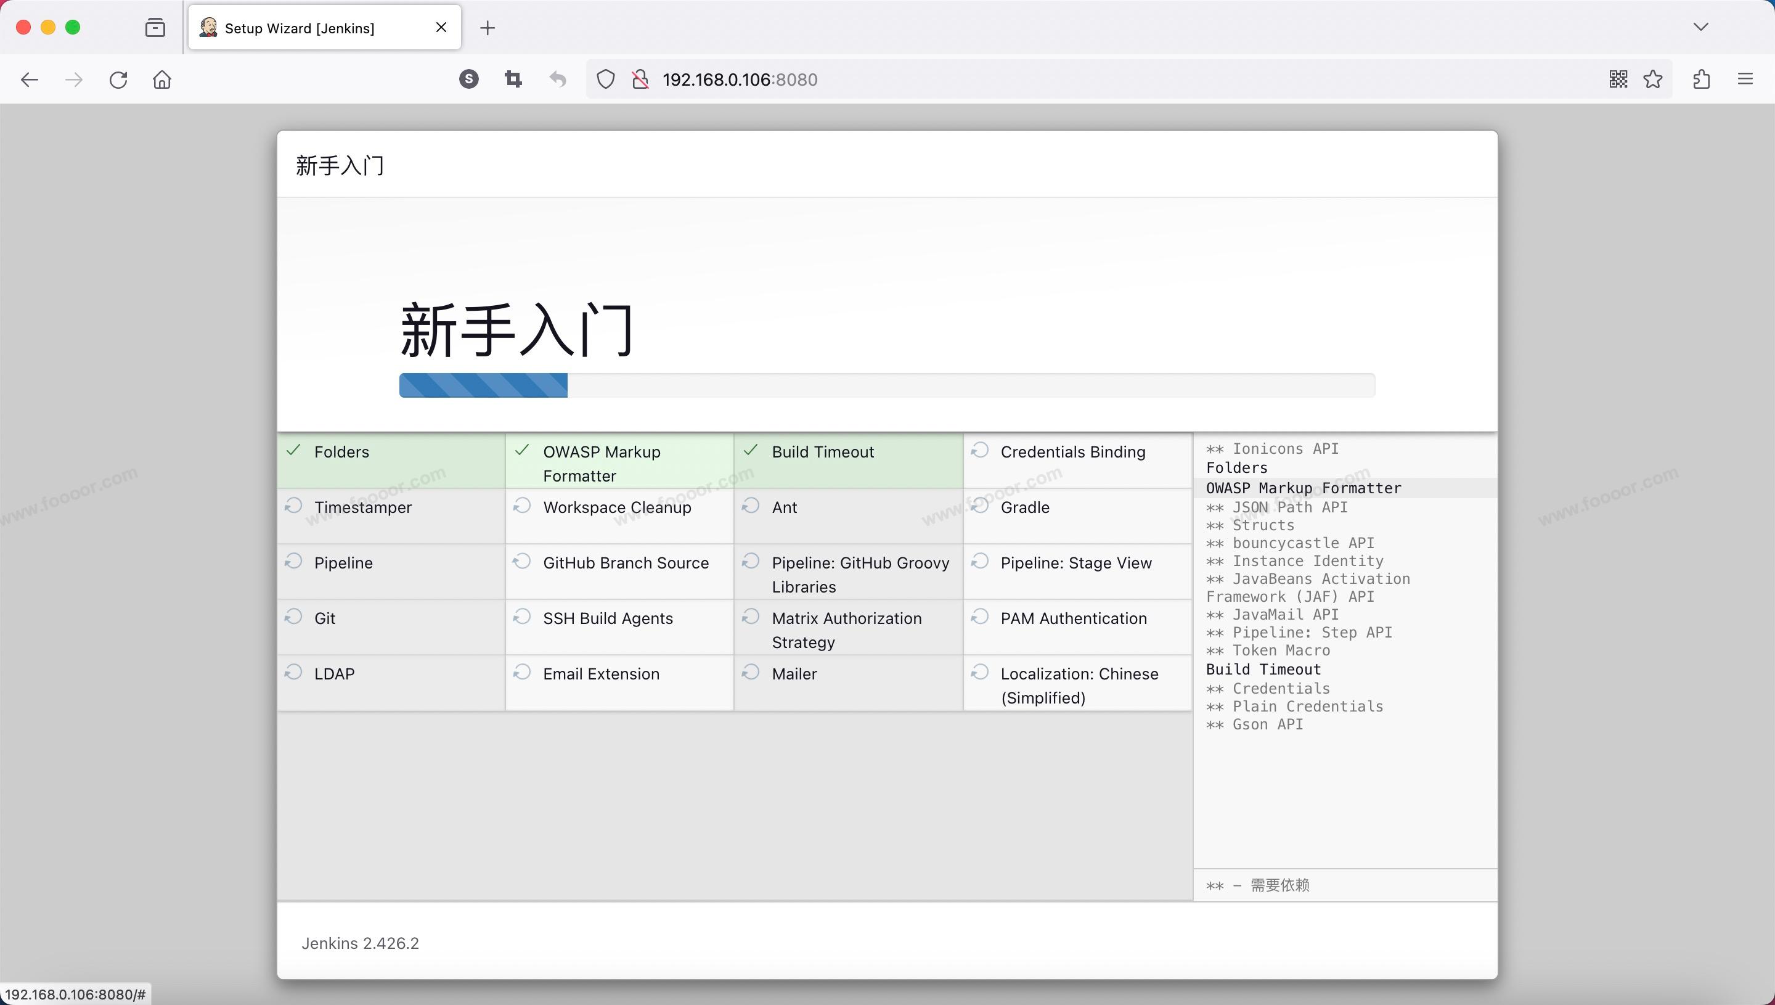Click the Build Timeout installed checkmark

coord(751,451)
